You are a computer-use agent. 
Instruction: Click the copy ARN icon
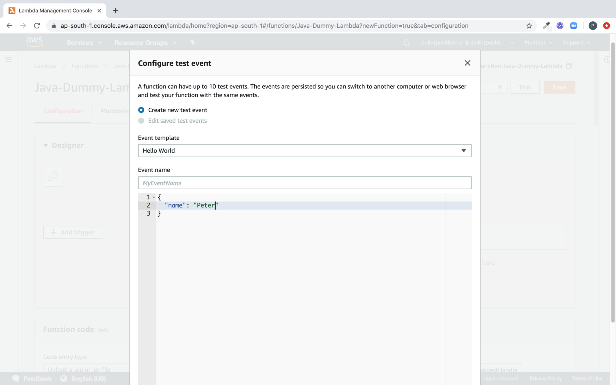(x=569, y=66)
